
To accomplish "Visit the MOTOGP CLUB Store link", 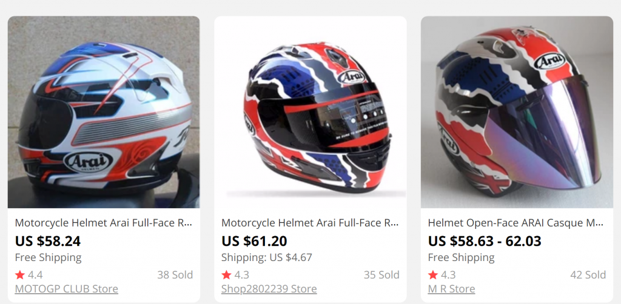I will [66, 289].
